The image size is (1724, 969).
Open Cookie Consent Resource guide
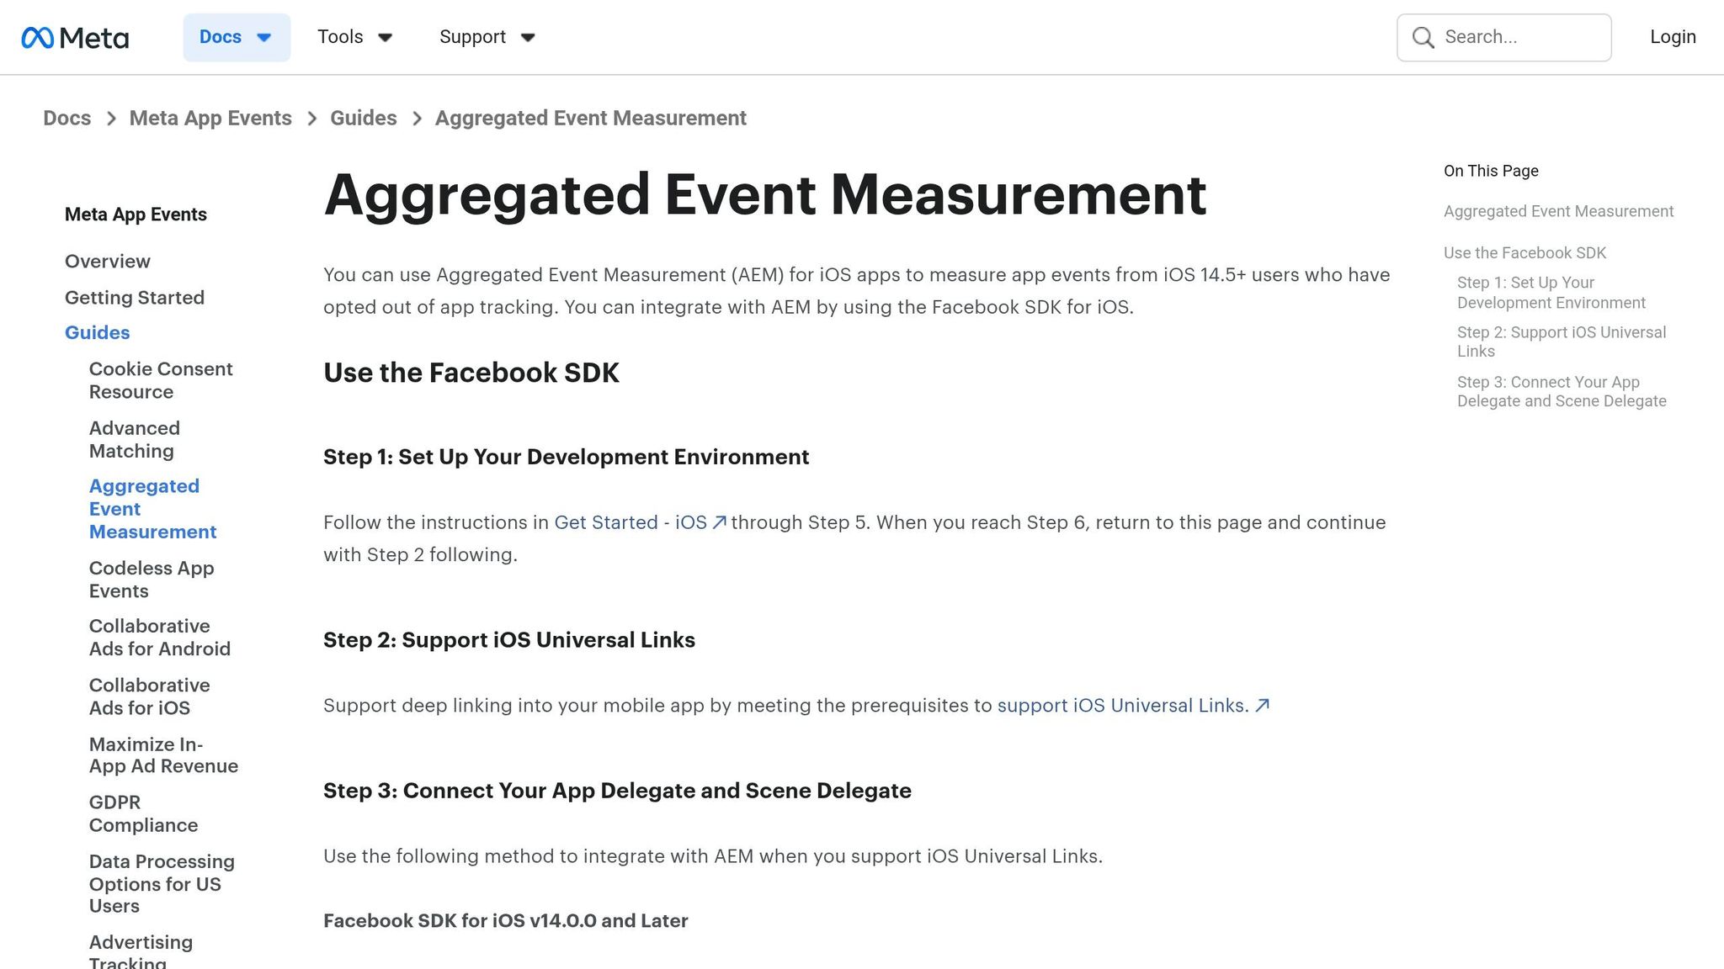tap(161, 380)
